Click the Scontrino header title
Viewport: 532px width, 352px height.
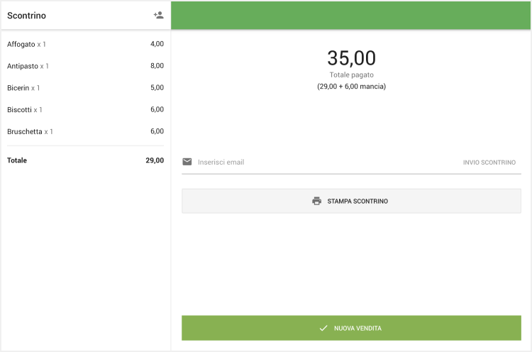pos(26,16)
